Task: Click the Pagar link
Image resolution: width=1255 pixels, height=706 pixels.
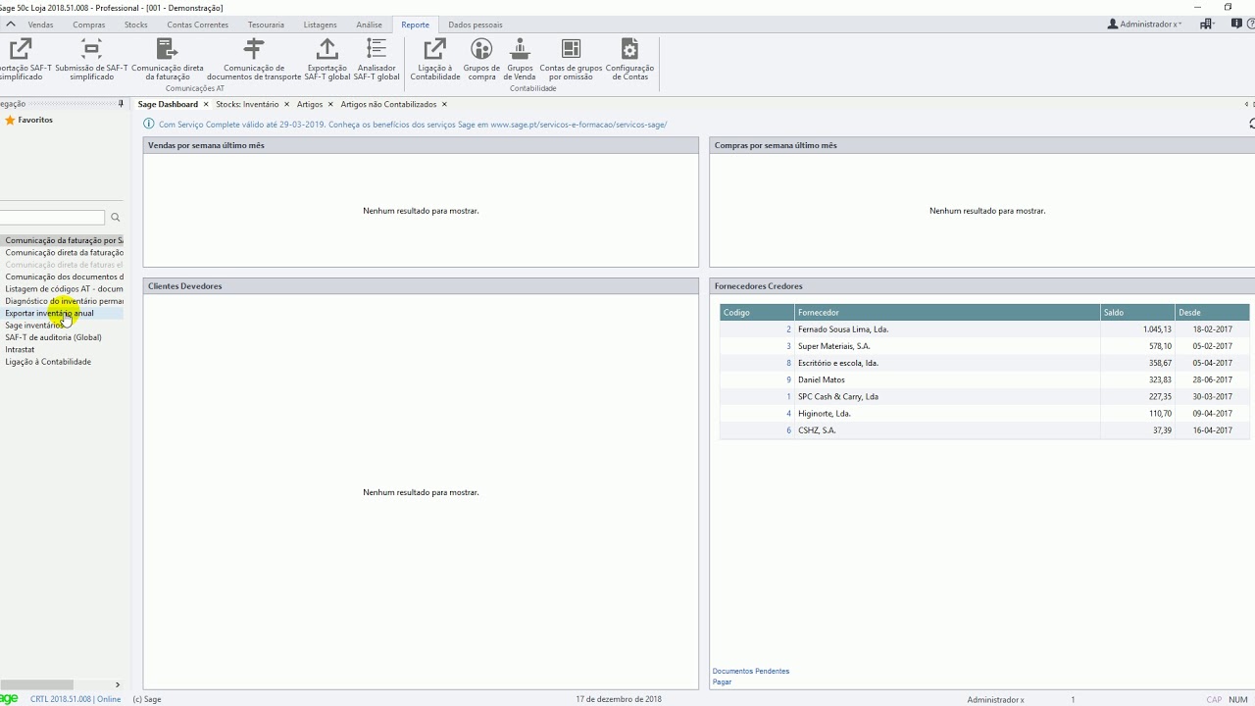Action: tap(723, 681)
